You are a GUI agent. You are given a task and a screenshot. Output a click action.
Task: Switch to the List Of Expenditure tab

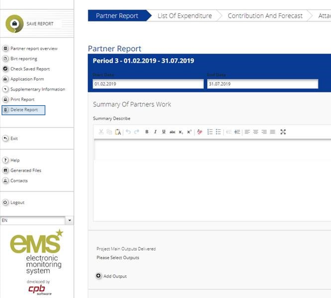tap(184, 16)
